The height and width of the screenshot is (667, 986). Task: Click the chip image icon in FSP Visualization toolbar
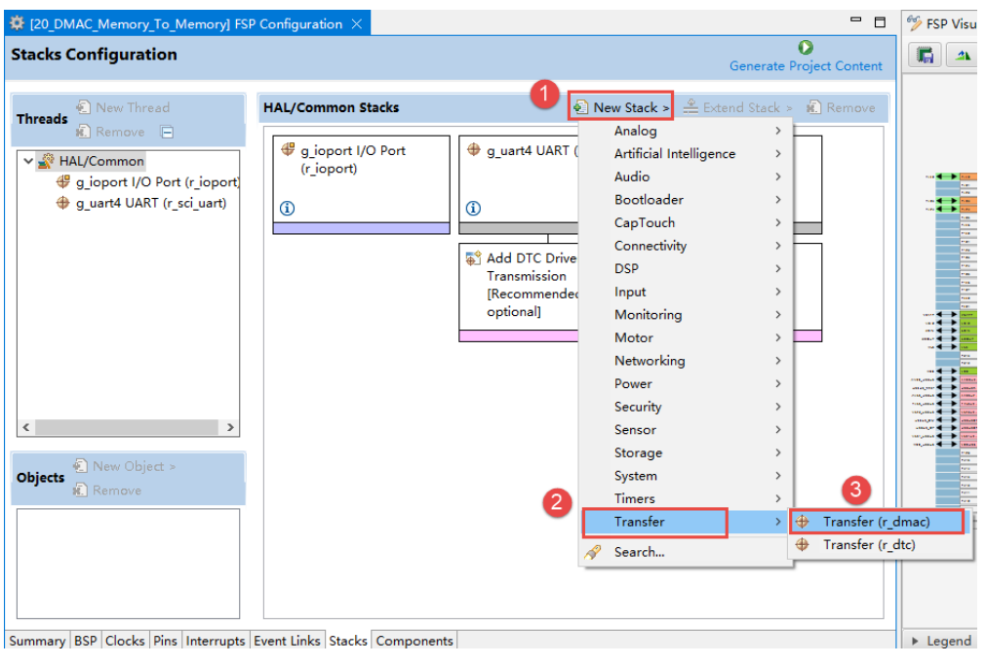click(963, 56)
